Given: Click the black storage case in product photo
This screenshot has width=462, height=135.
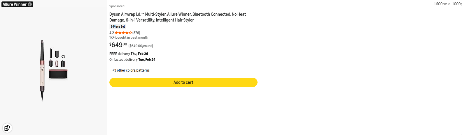Looking at the screenshot, I should coord(58,74).
